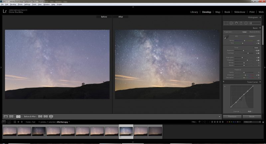Viewport: 266px width, 144px height.
Task: Select the Graduated Filter tool icon
Action: click(x=241, y=23)
